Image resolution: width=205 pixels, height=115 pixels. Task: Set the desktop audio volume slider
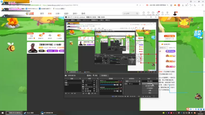(108, 91)
